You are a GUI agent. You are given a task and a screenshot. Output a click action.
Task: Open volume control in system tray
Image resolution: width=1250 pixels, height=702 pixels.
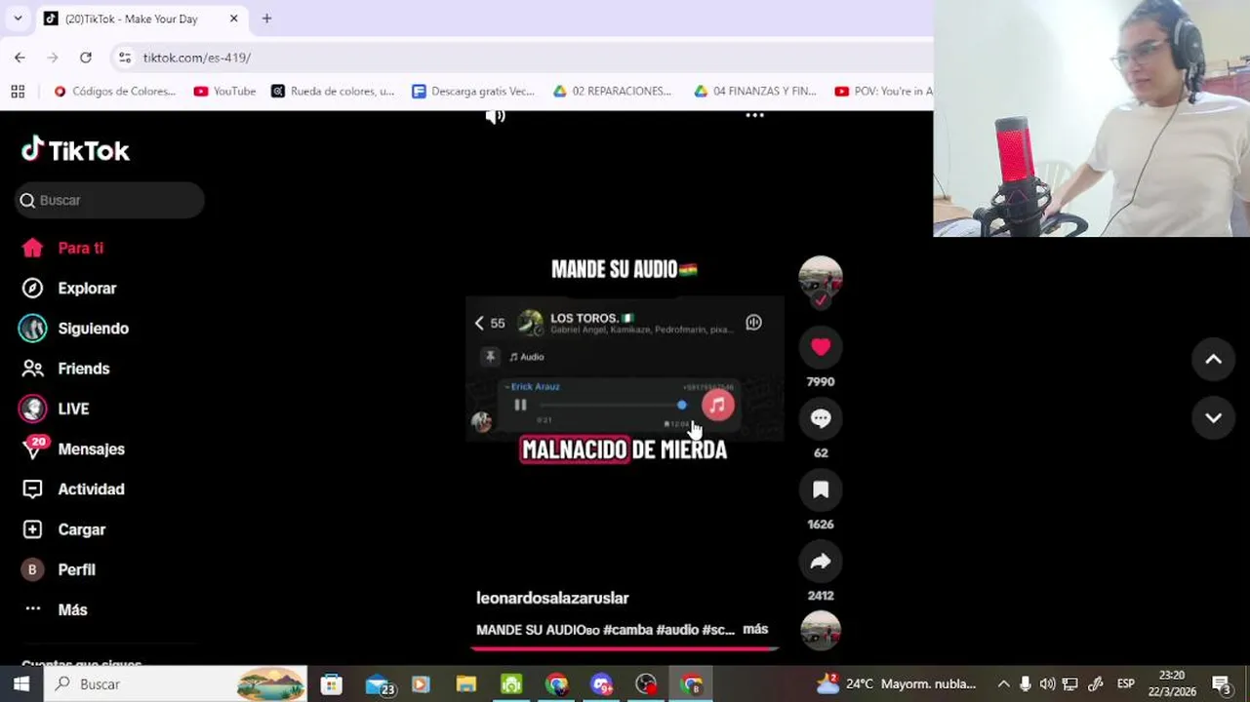point(1047,683)
